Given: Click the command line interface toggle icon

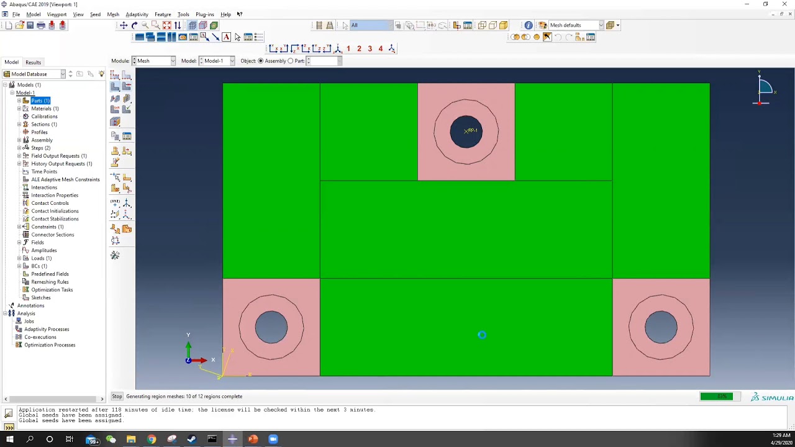Looking at the screenshot, I should click(9, 427).
